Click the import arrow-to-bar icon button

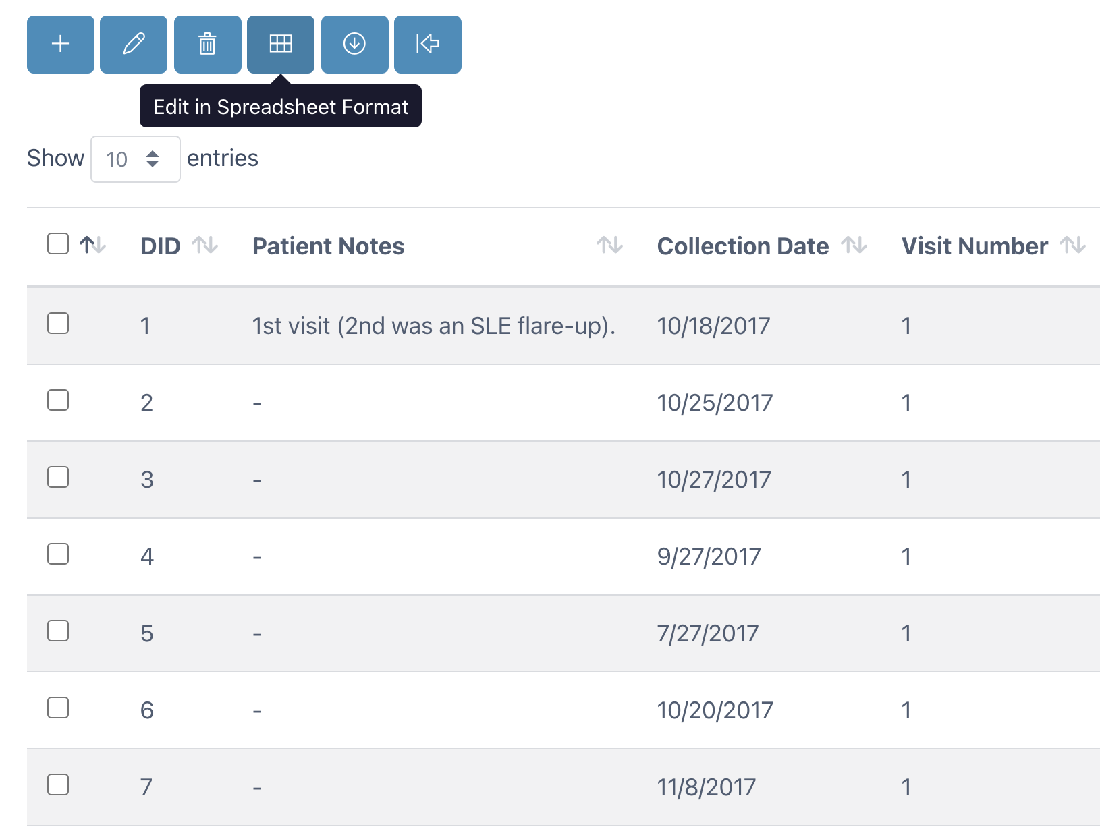click(x=428, y=45)
